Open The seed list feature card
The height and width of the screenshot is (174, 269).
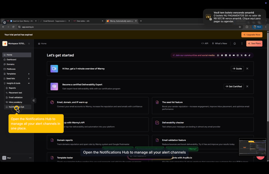(203, 106)
